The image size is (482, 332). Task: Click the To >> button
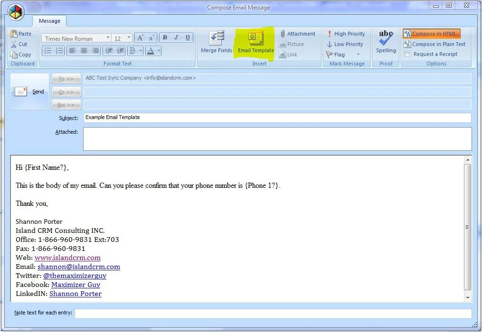point(66,79)
